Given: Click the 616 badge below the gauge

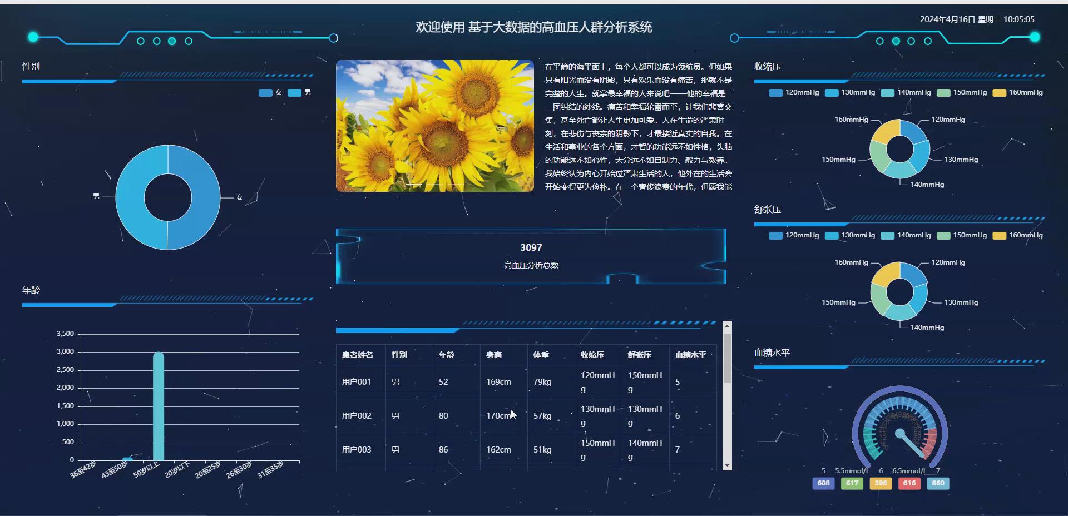Looking at the screenshot, I should (909, 484).
